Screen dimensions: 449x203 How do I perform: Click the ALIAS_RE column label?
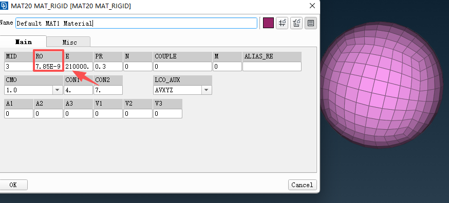[x=258, y=56]
